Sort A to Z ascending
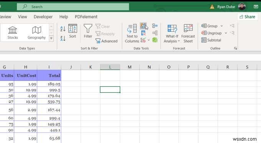261x143 pixels. pos(63,29)
